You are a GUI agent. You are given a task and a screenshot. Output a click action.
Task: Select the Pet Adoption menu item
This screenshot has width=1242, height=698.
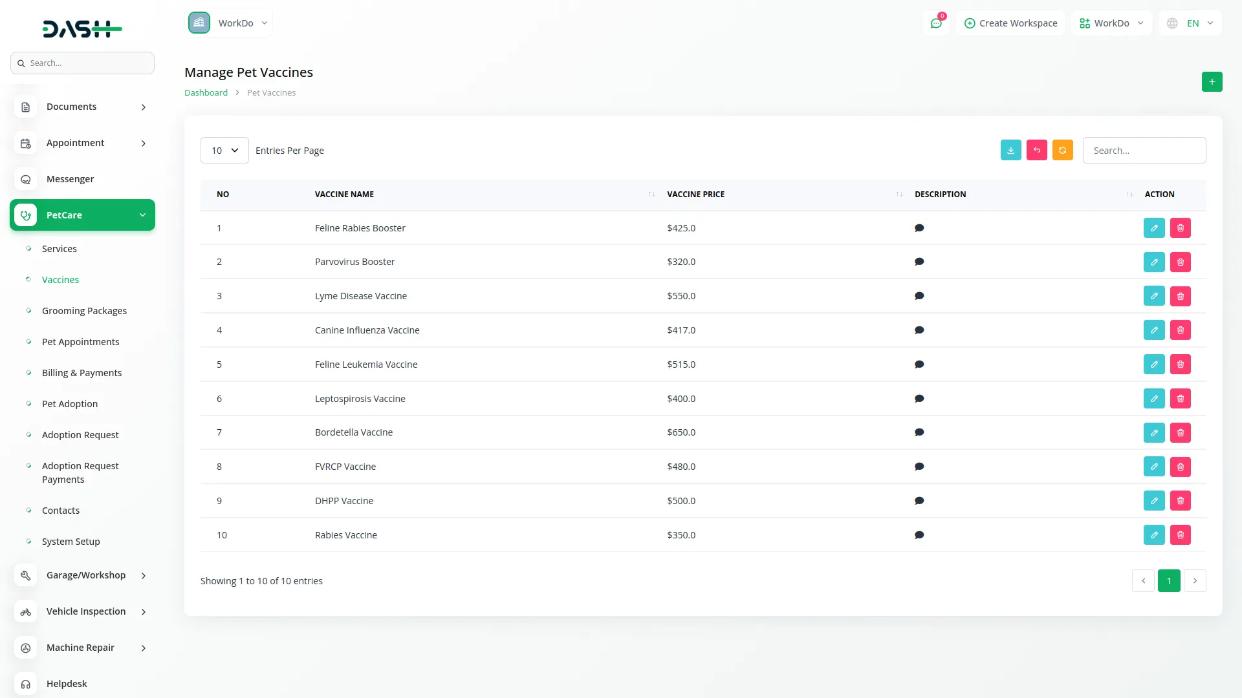[70, 404]
